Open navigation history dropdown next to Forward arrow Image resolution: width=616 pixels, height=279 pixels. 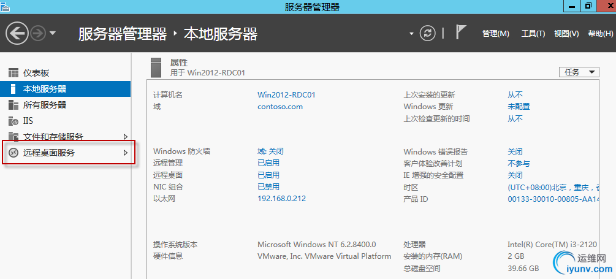[x=53, y=33]
